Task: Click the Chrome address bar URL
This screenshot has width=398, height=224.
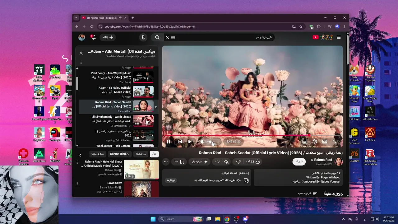Action: coord(150,26)
